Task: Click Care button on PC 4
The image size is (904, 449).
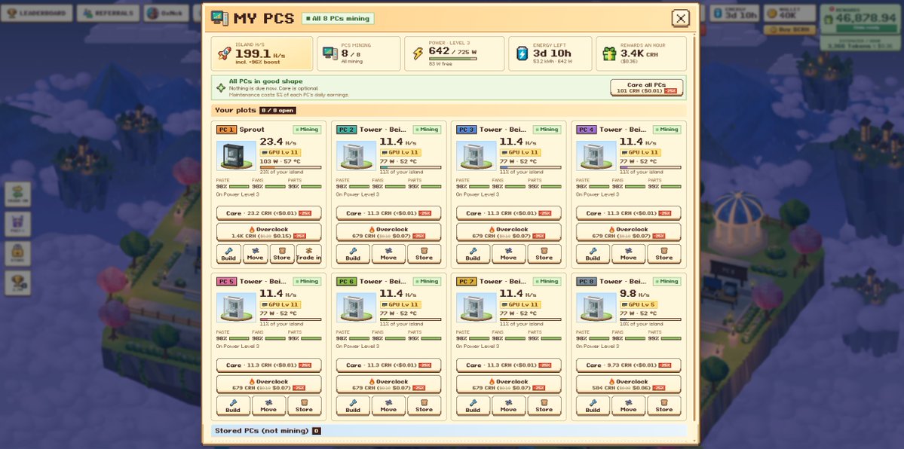Action: (628, 213)
